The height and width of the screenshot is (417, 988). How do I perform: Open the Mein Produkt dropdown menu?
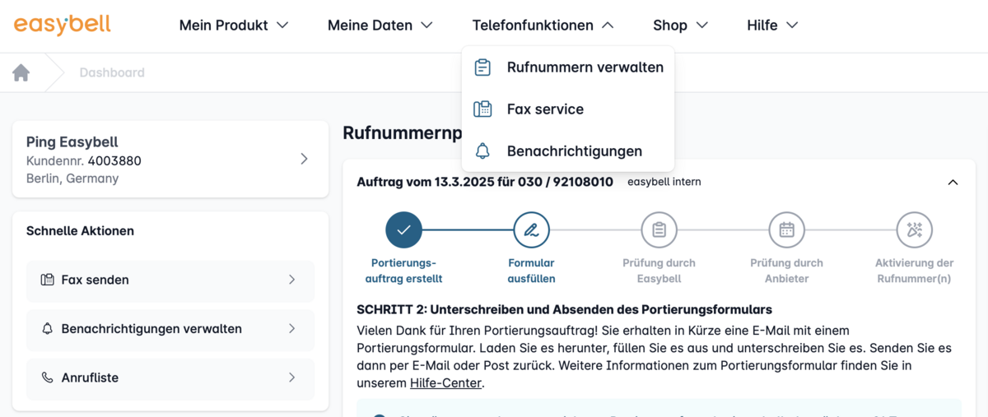point(234,25)
